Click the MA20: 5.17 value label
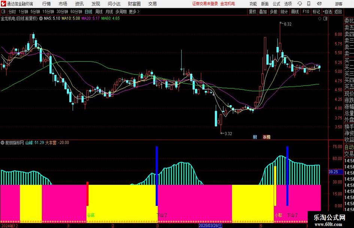 pos(91,18)
